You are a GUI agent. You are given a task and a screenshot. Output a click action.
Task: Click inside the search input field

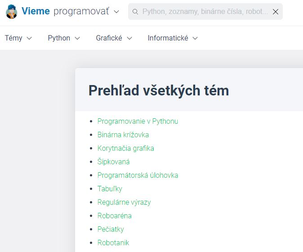[x=205, y=12]
